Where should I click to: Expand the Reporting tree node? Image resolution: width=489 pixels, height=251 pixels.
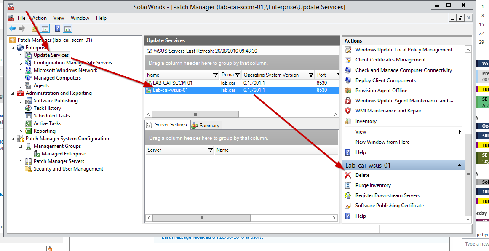[21, 131]
